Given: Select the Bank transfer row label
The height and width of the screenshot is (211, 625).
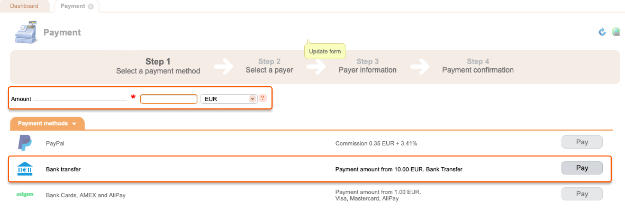Looking at the screenshot, I should tap(63, 169).
